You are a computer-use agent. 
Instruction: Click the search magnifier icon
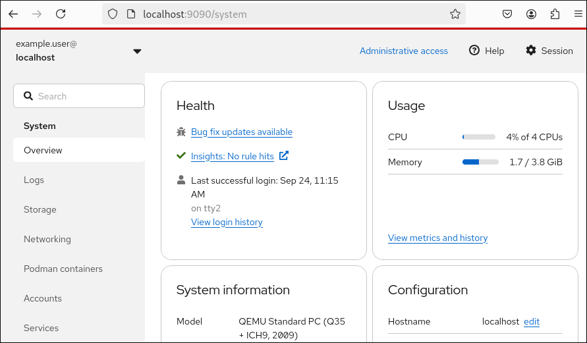[28, 95]
